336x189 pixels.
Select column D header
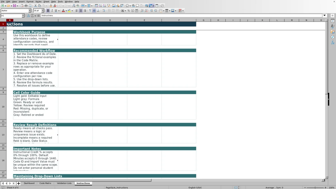pos(110,20)
